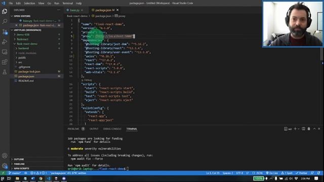
Task: Expand the src folder
Action: tap(20, 62)
